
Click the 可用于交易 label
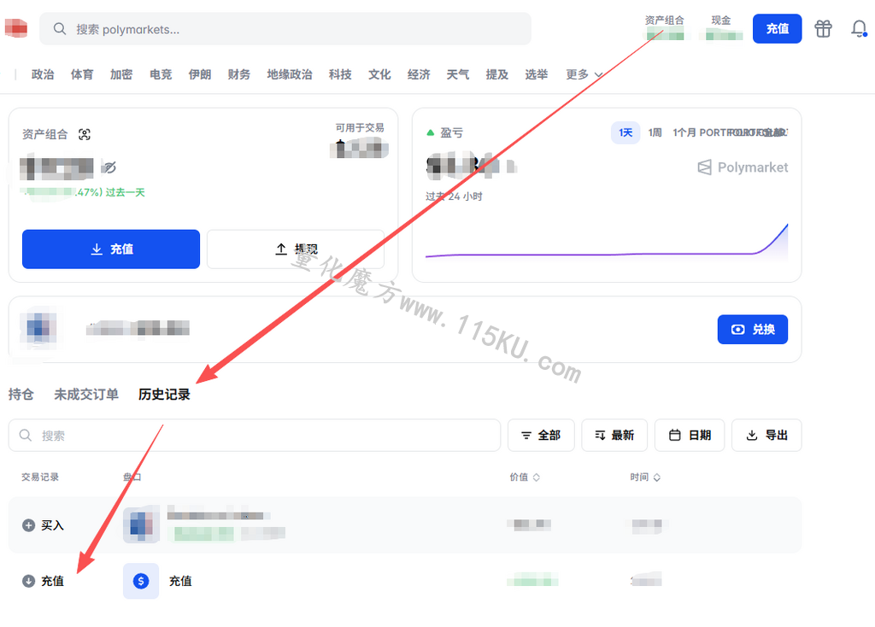click(x=360, y=128)
